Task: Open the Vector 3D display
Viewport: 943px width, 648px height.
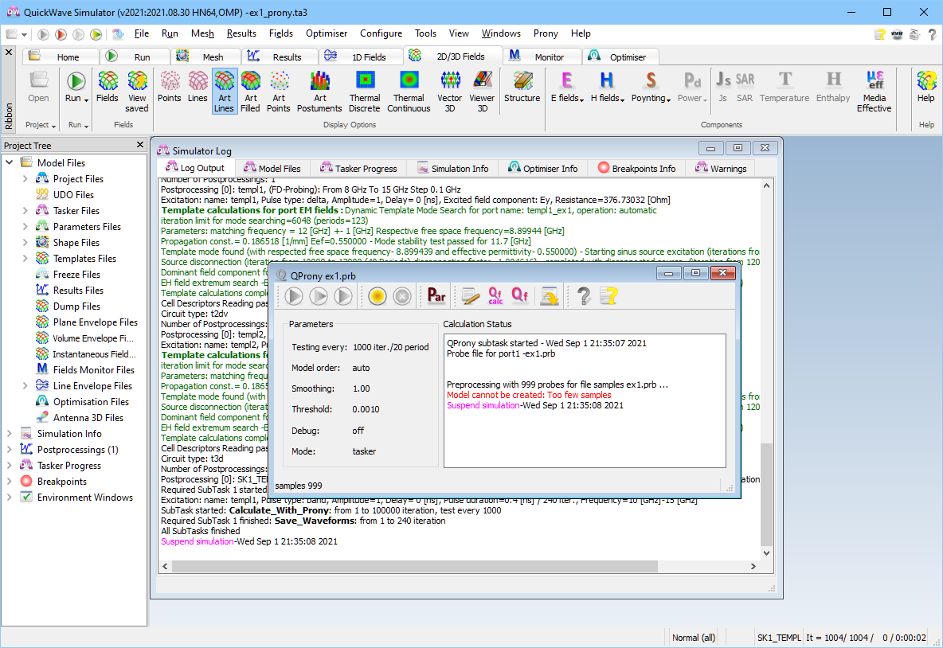Action: tap(450, 92)
